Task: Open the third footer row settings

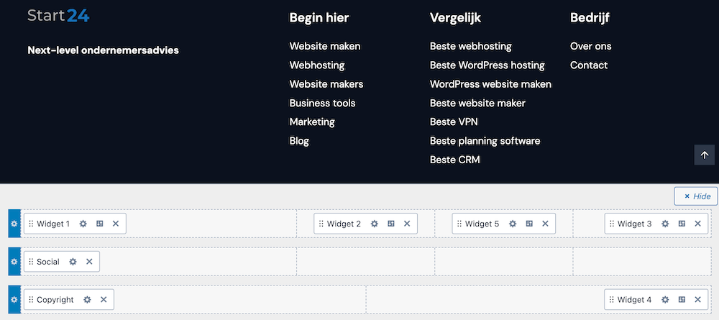Action: [x=14, y=300]
